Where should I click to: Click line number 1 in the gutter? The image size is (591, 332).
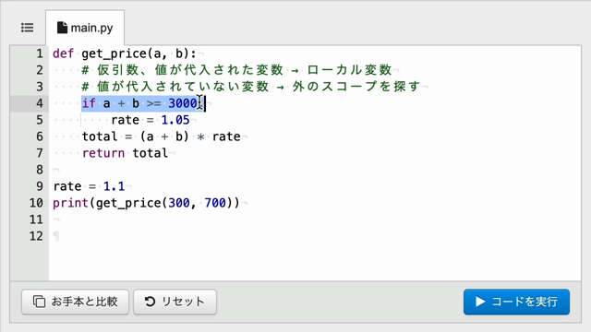tap(40, 53)
